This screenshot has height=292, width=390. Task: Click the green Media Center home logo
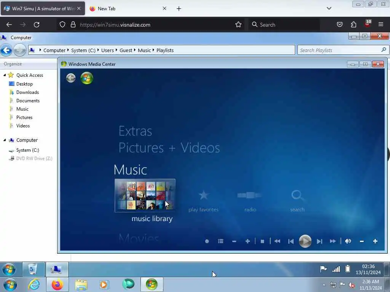(x=87, y=78)
